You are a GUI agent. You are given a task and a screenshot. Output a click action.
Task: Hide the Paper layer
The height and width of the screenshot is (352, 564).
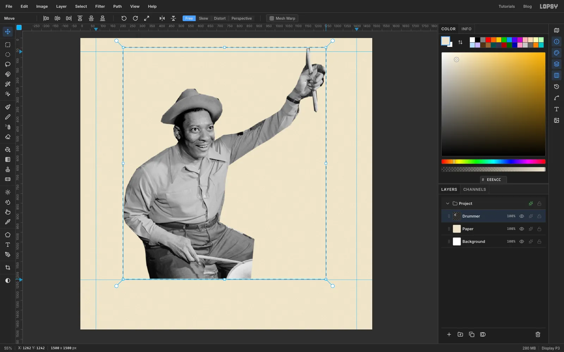pos(522,229)
